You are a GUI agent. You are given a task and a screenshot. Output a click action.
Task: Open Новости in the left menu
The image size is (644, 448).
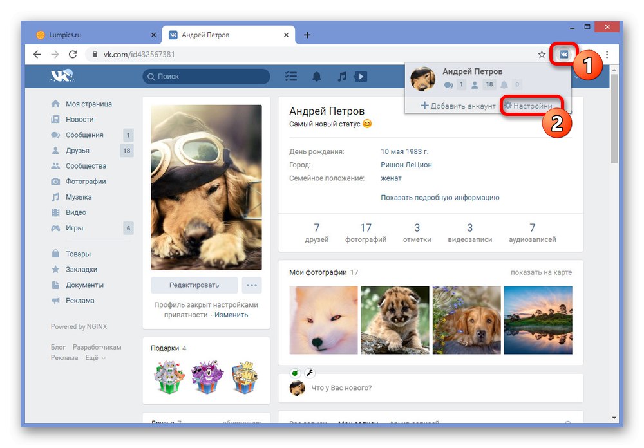(80, 120)
